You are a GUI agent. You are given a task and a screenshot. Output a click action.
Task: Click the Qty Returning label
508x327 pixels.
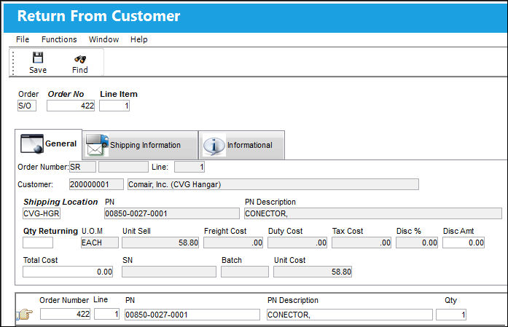[50, 231]
